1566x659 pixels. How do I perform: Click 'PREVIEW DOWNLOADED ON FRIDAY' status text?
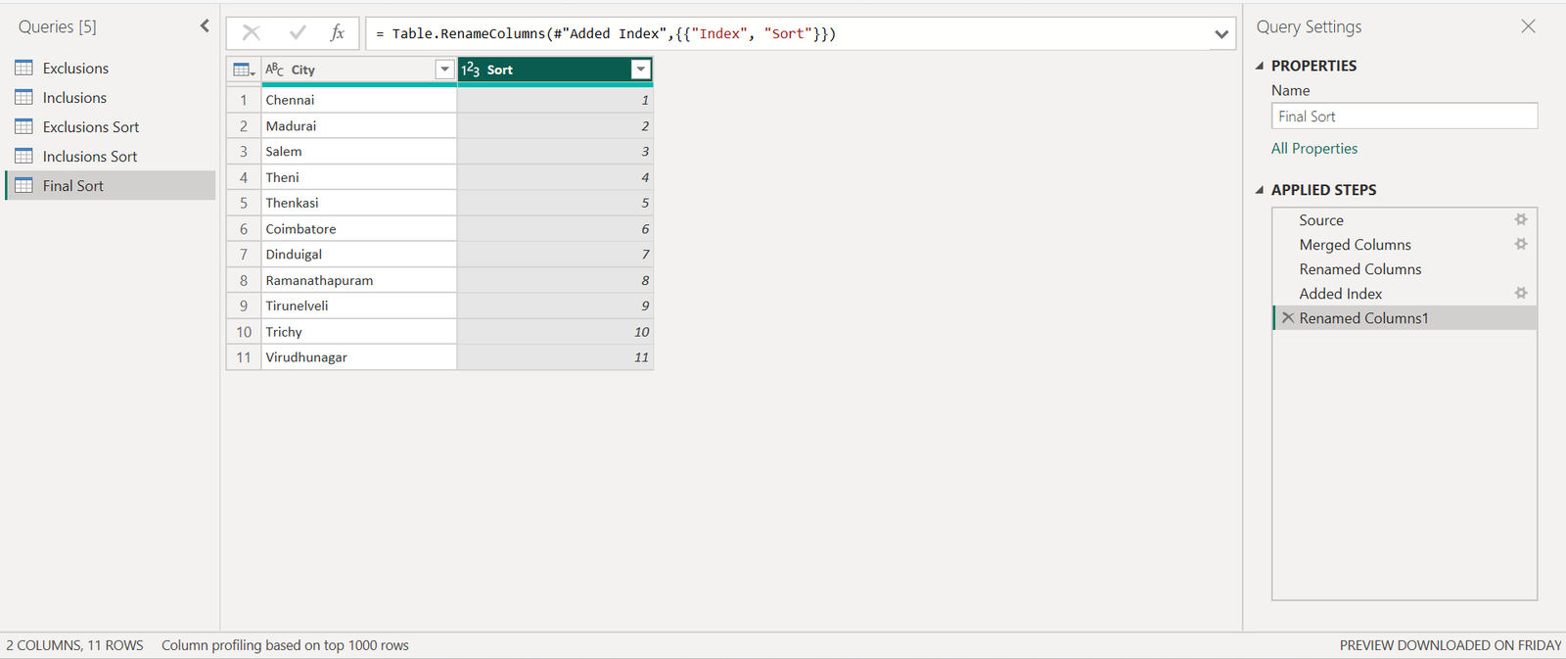(1451, 645)
